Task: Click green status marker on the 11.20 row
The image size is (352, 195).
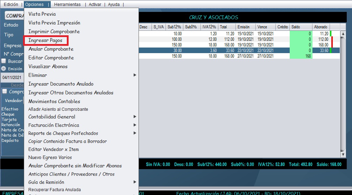Action: [331, 34]
